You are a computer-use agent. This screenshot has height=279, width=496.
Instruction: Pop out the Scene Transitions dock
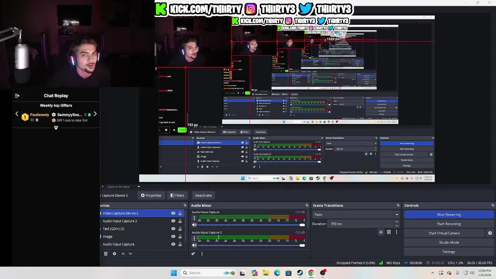point(398,205)
